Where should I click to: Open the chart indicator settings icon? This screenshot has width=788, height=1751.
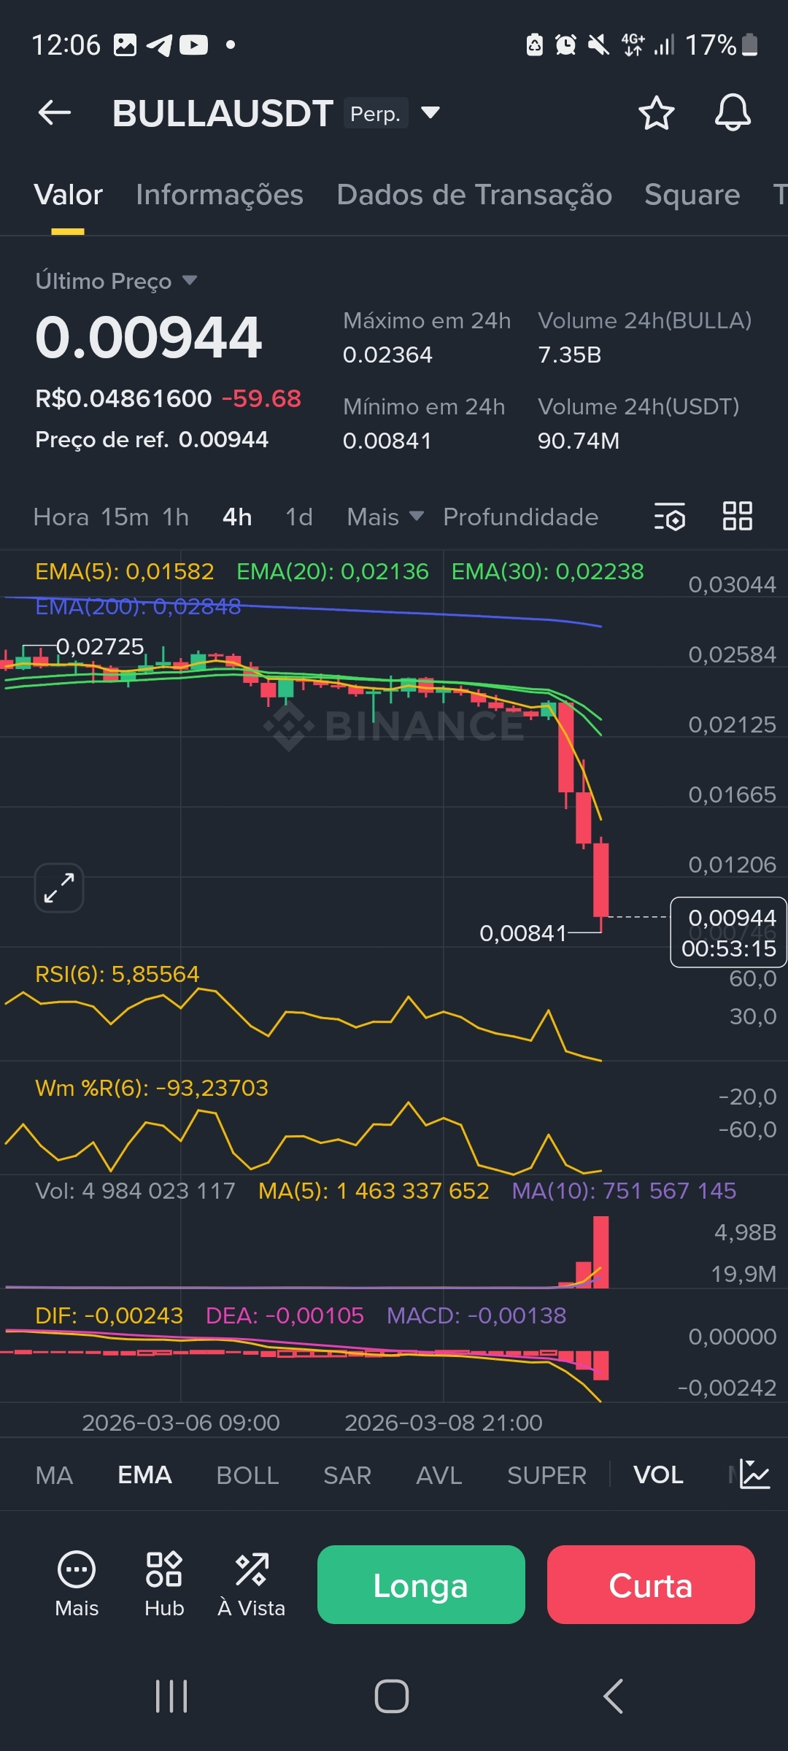point(669,517)
